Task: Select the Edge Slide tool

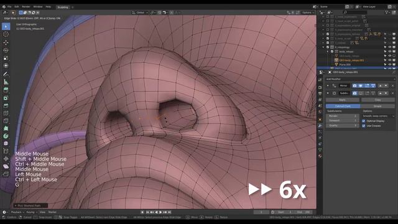Action: (6, 151)
